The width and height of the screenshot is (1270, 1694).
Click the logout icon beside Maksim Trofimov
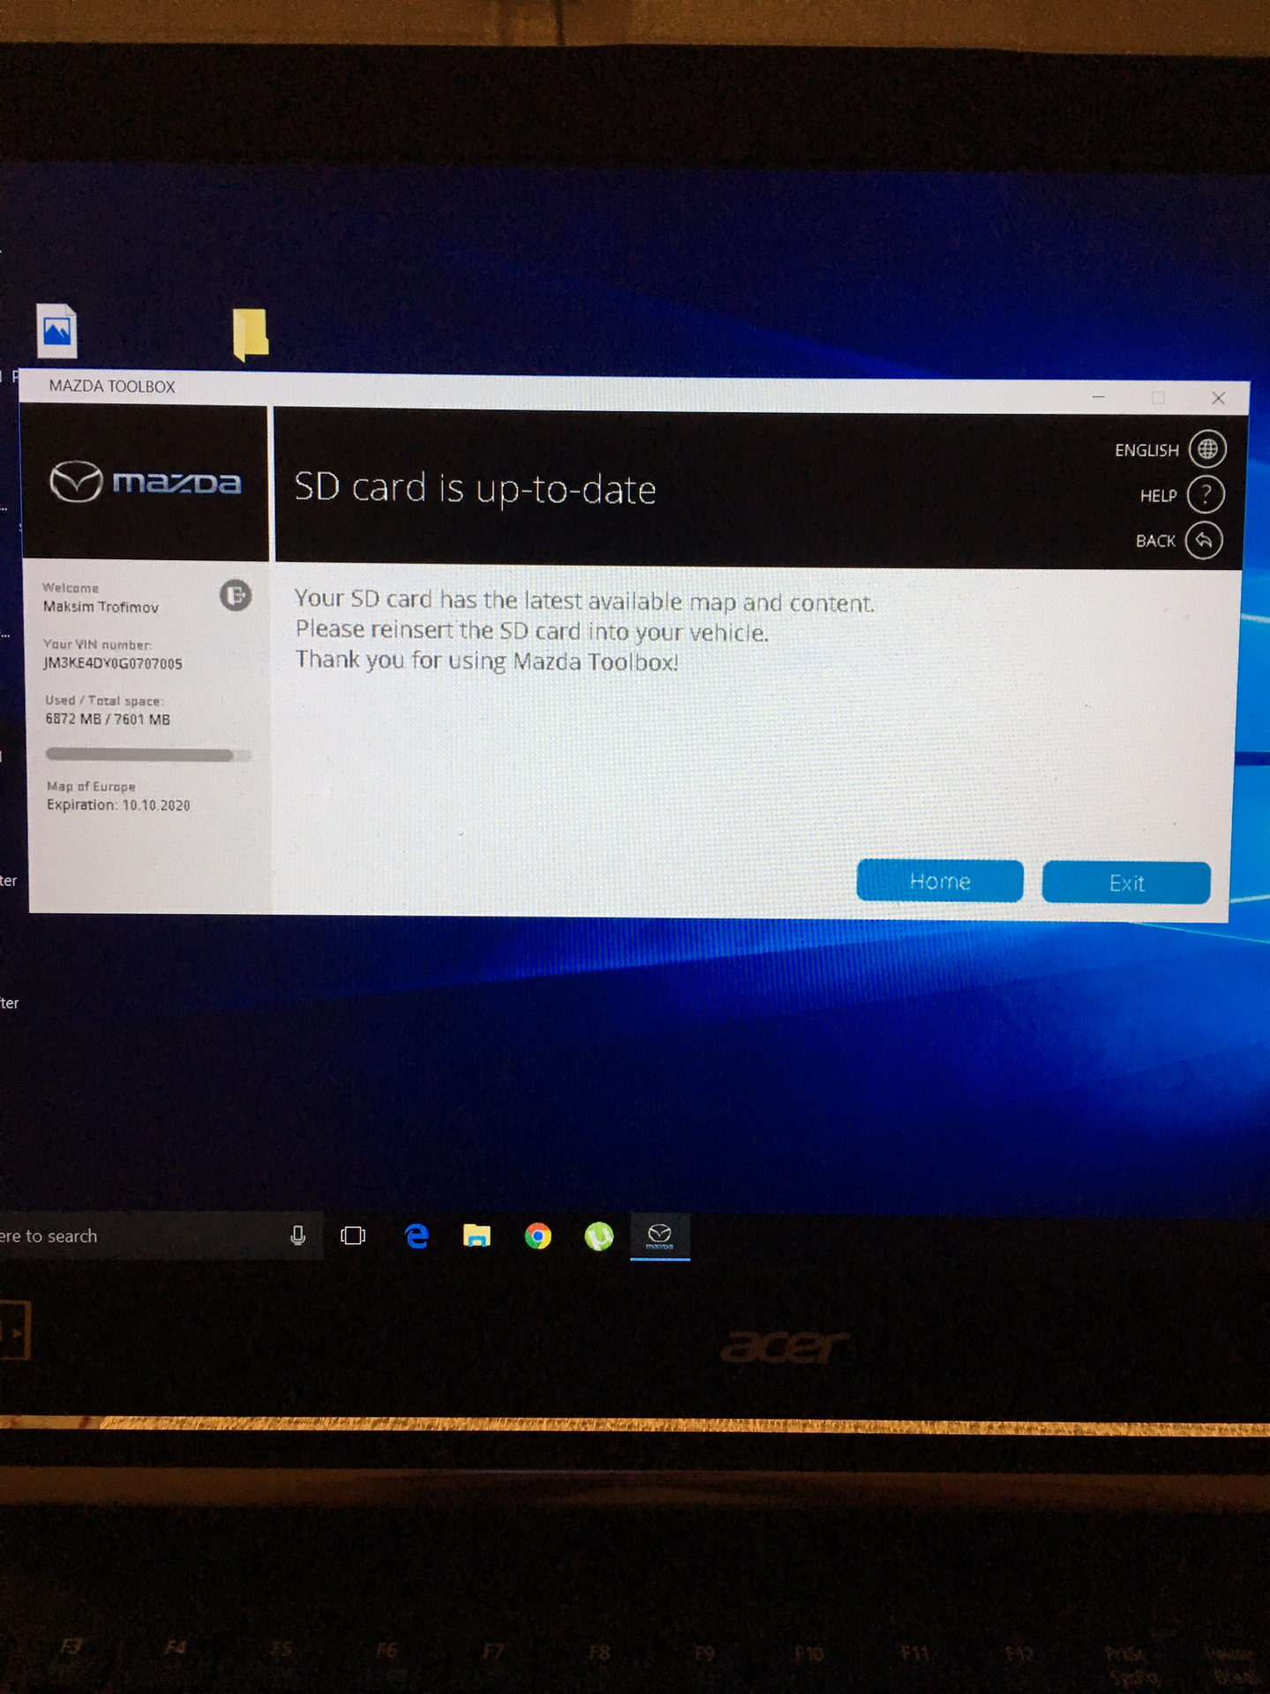pos(236,596)
